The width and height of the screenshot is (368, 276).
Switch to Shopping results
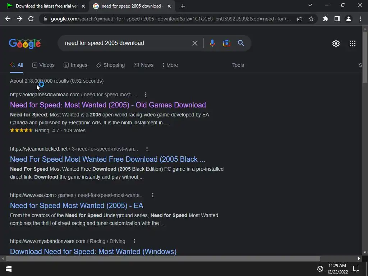point(111,65)
